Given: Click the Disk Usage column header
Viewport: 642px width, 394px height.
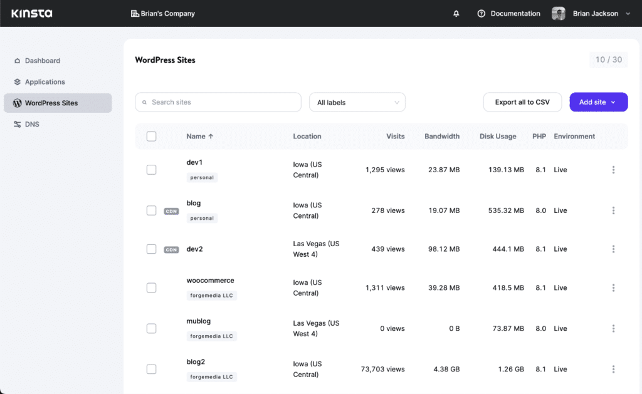Looking at the screenshot, I should 498,137.
